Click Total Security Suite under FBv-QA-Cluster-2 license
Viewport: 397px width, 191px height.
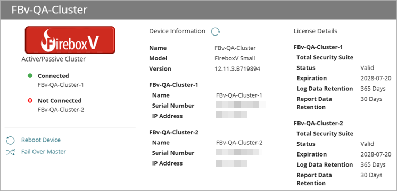(x=325, y=134)
